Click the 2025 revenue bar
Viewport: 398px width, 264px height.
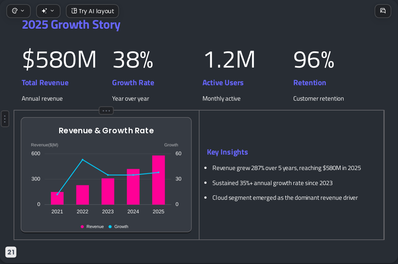(x=158, y=180)
